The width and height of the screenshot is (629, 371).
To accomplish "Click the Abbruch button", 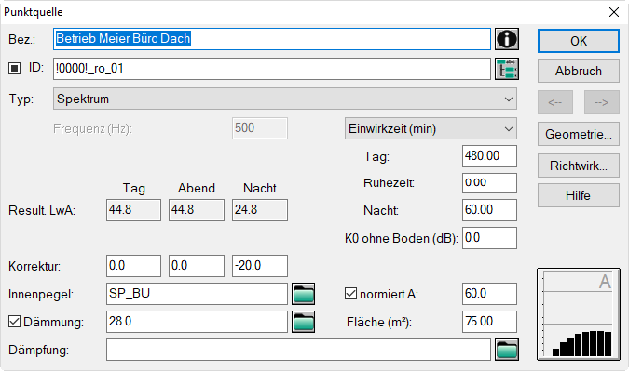I will coord(579,71).
